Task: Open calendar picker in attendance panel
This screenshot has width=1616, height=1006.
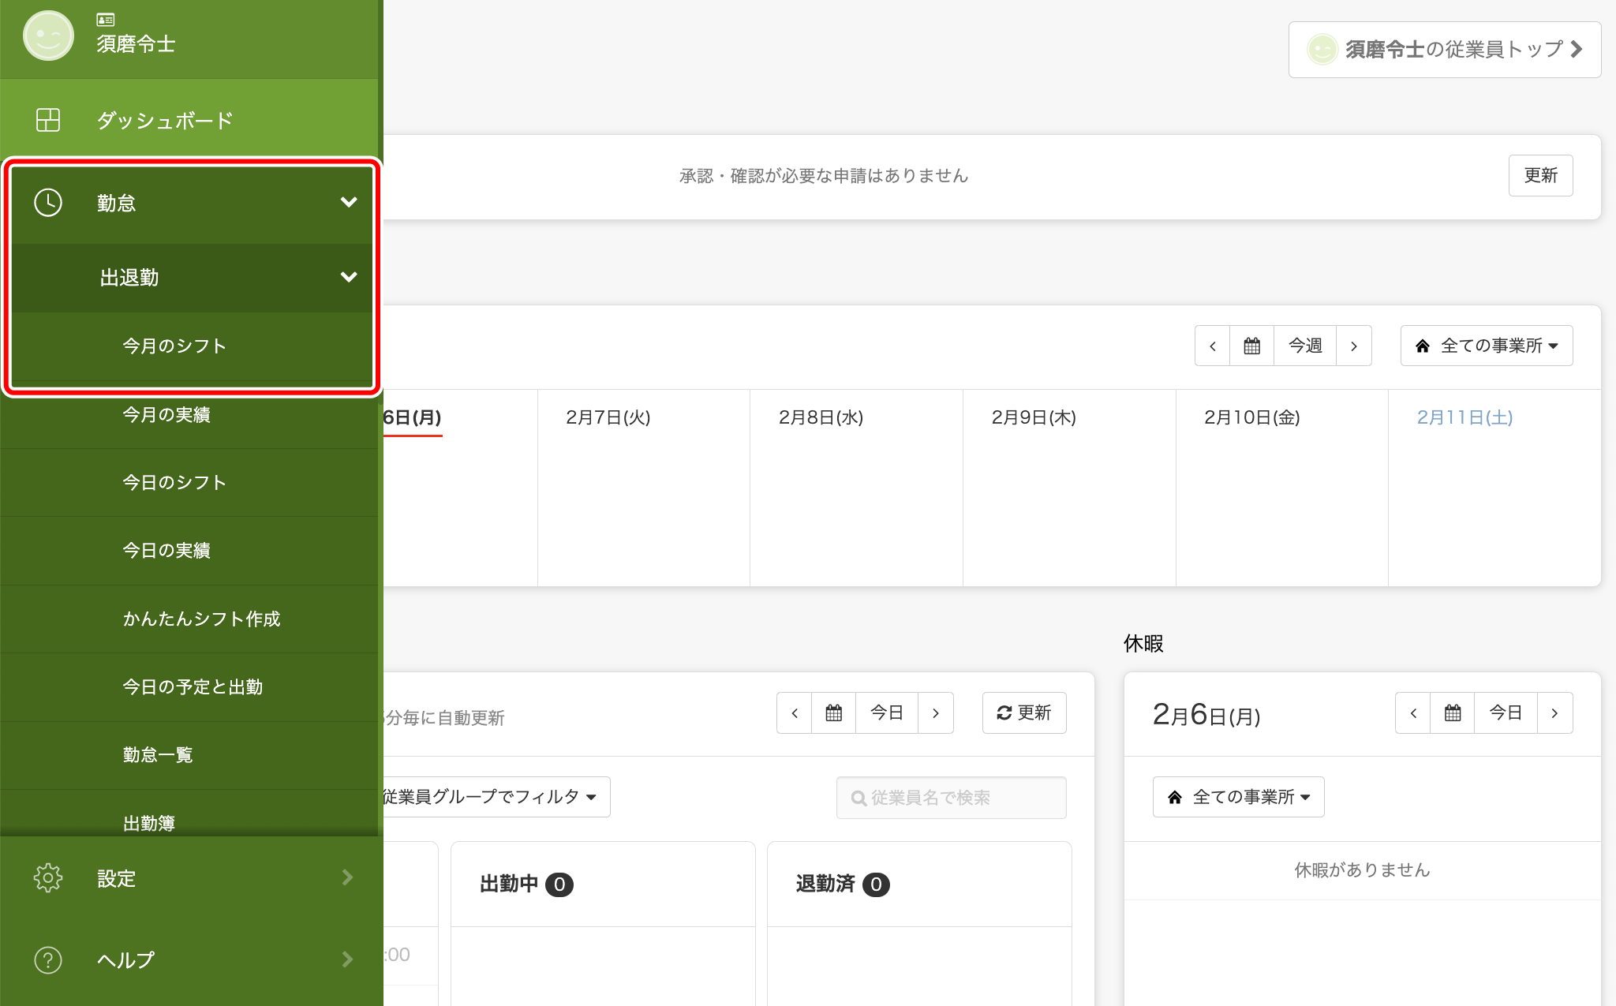Action: 833,713
